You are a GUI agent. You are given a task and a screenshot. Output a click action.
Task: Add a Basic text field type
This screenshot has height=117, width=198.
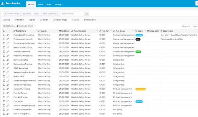click(6, 20)
